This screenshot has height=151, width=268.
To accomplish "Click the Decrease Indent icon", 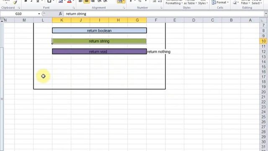I will pyautogui.click(x=99, y=1).
